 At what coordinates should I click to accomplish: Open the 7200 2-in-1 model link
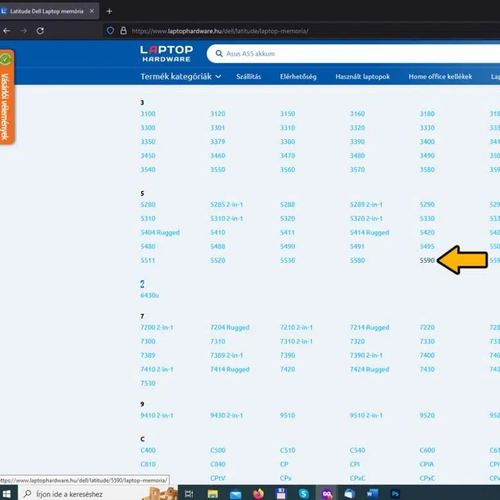click(x=157, y=327)
